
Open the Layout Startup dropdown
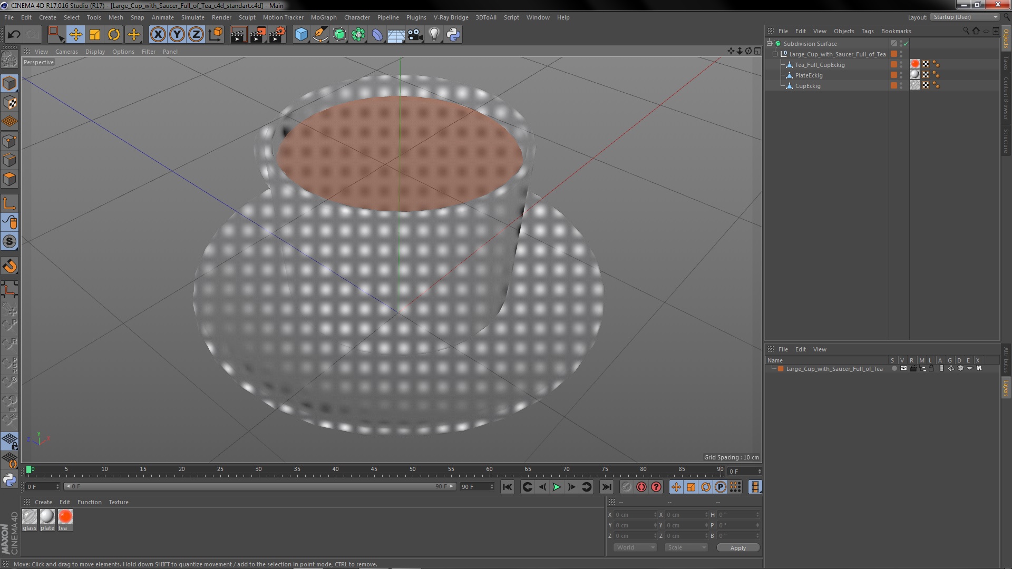(x=965, y=17)
